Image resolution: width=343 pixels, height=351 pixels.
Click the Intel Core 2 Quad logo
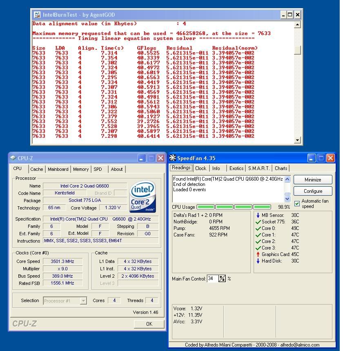(x=142, y=198)
